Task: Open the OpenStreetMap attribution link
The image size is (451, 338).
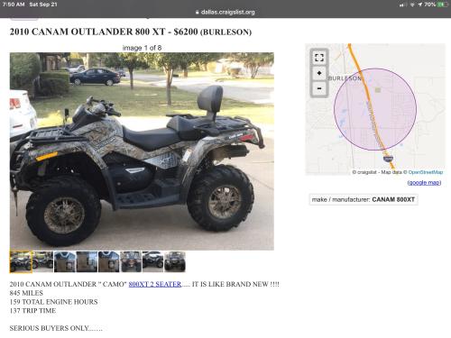Action: pos(426,172)
